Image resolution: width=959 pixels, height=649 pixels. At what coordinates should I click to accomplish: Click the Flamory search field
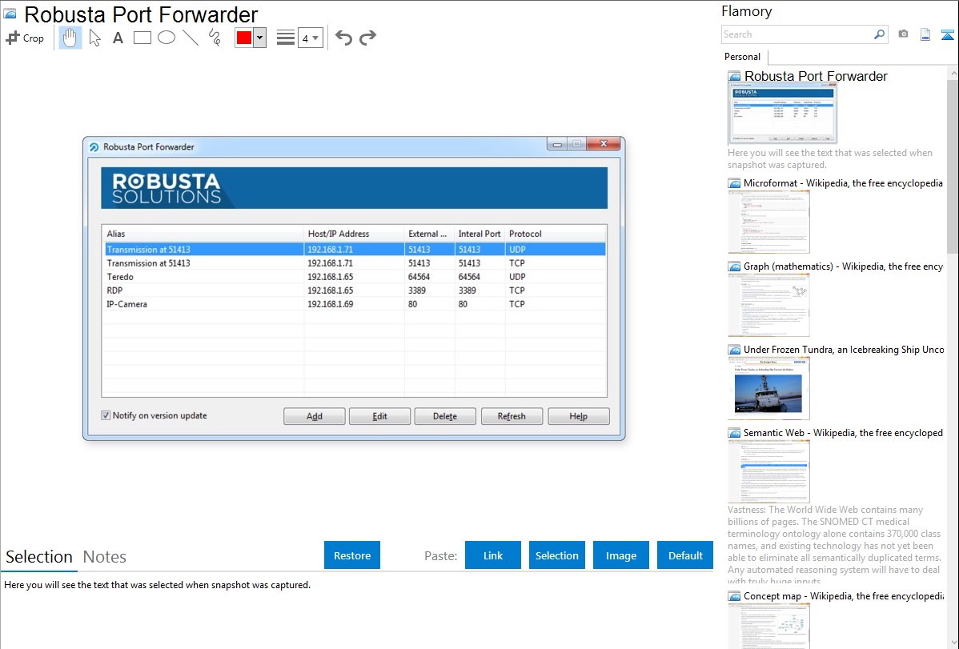[x=796, y=34]
